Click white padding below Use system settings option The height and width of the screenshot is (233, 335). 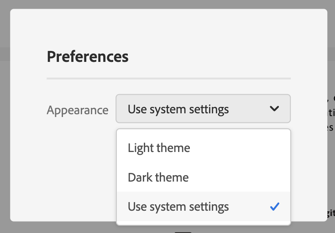pyautogui.click(x=204, y=223)
